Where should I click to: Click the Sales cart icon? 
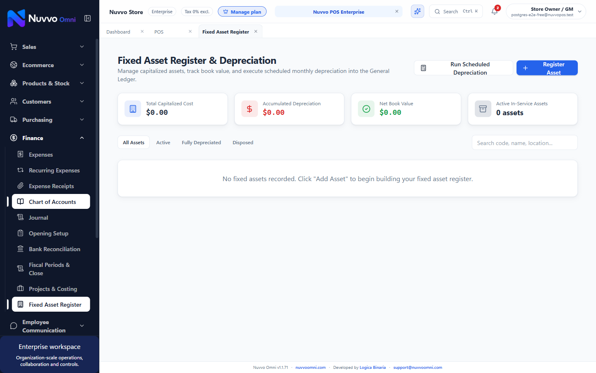[14, 47]
